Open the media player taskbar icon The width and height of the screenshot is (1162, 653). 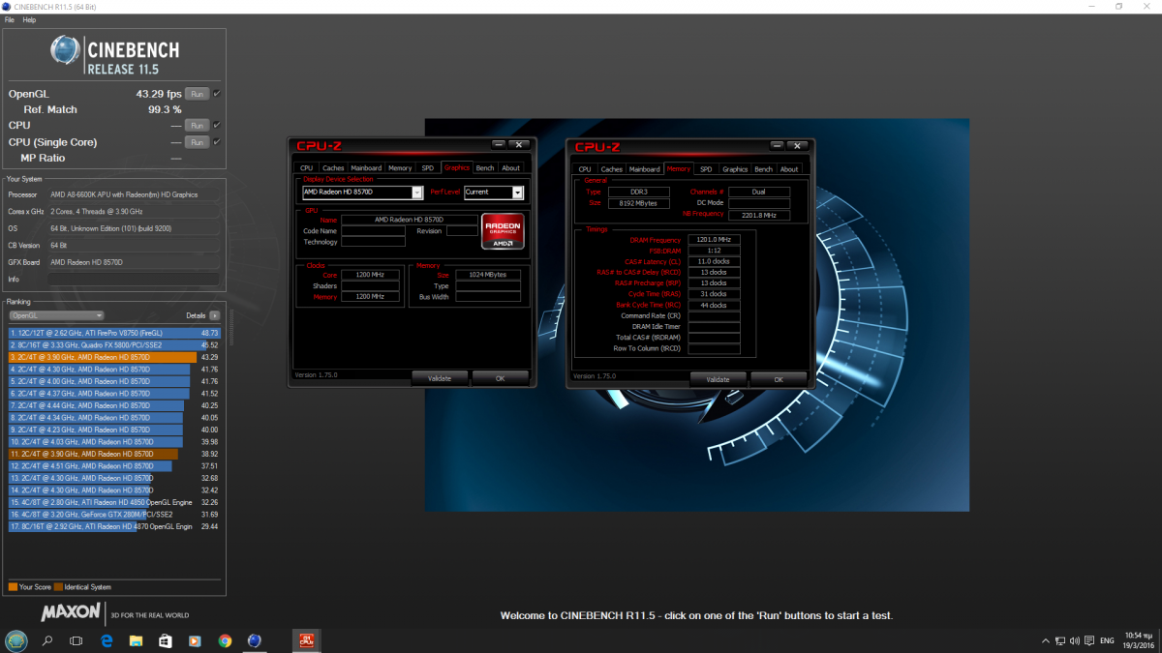click(x=195, y=640)
